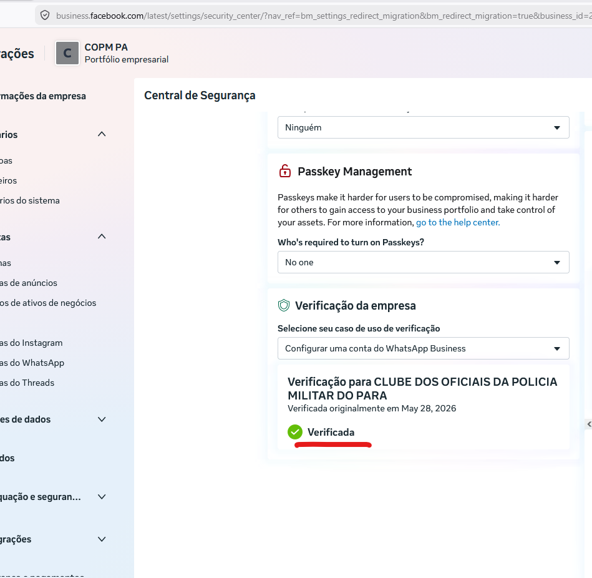
Task: Select 'rios do sistema' in the sidebar
Action: pos(30,200)
